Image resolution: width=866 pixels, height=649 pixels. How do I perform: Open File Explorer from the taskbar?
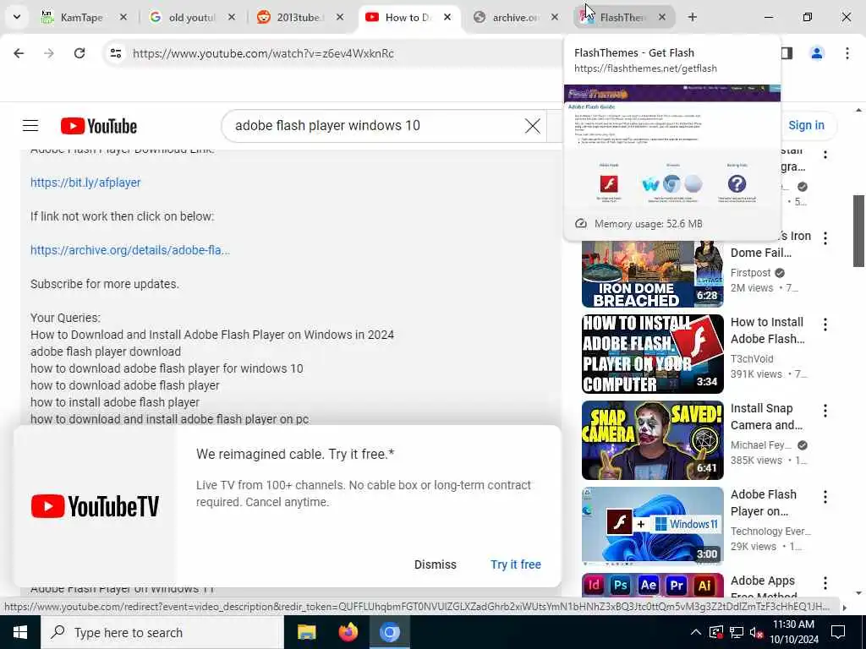306,632
